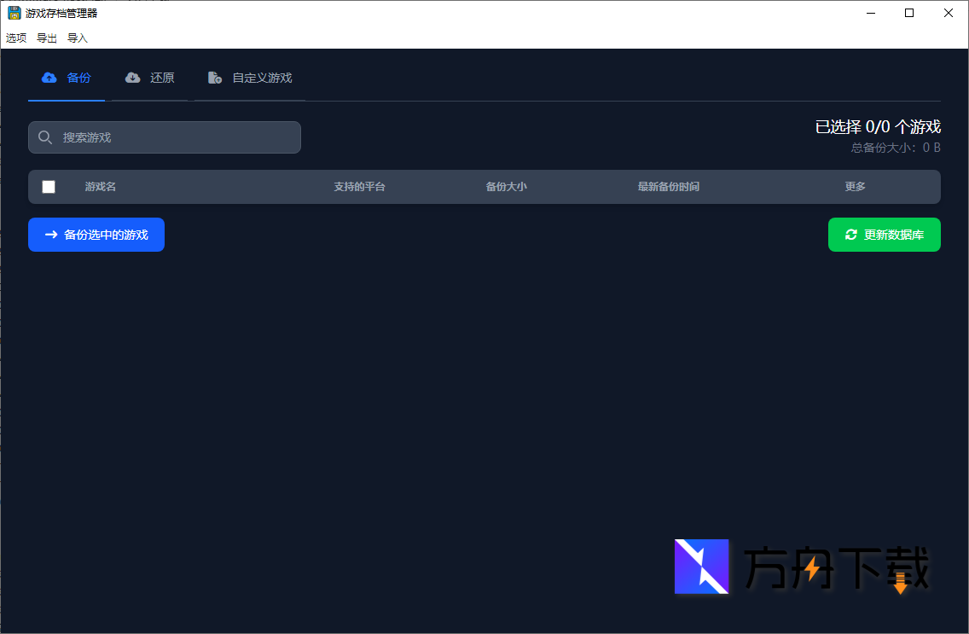Toggle the select-all checkbox in the table header

[49, 186]
